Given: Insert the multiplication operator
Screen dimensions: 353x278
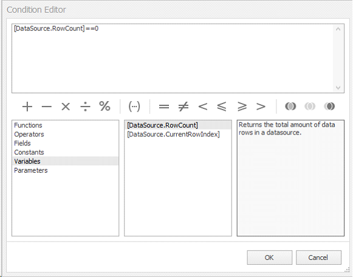Looking at the screenshot, I should click(66, 107).
